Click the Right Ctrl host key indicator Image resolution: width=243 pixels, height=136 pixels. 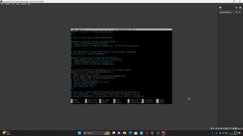(240, 128)
